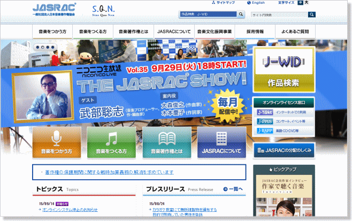Select first banner slide dot

tap(37, 48)
